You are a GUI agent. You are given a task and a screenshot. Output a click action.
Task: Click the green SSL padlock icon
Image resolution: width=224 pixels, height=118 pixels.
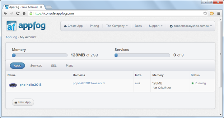[x=31, y=13]
